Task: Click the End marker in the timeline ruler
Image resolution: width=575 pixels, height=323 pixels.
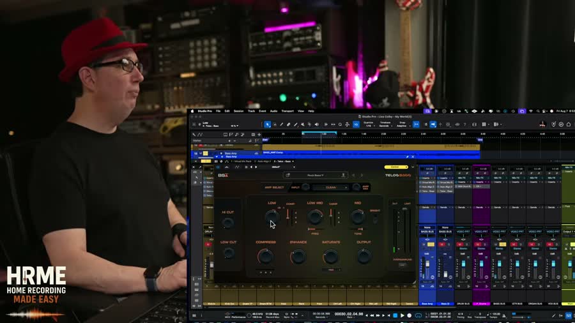Action: pyautogui.click(x=480, y=140)
